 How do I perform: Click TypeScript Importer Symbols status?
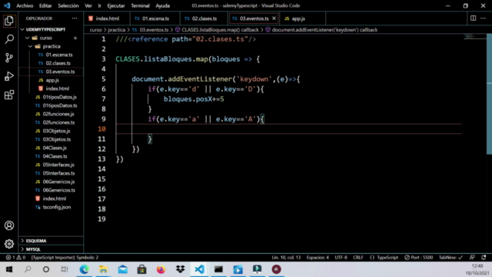coord(65,258)
